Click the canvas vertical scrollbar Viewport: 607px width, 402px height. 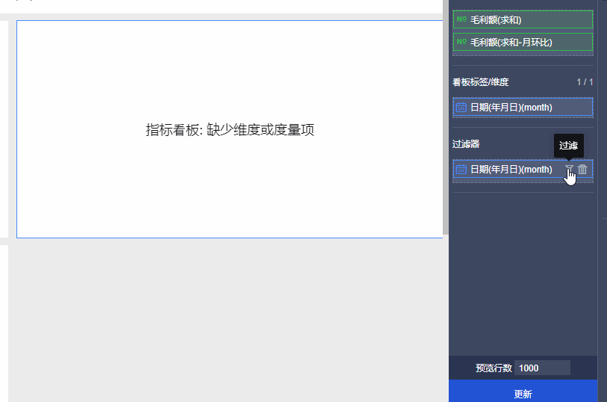[446, 117]
